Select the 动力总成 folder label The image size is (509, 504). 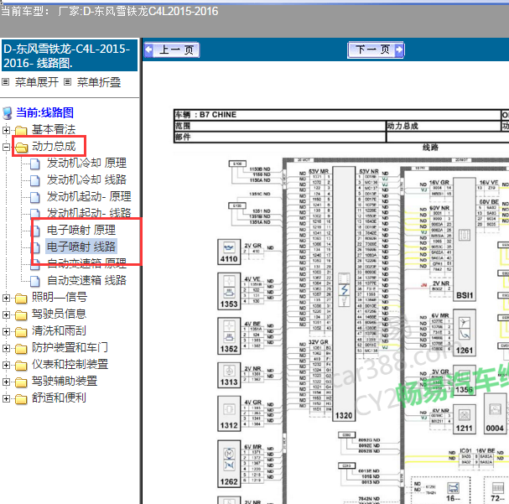(x=54, y=147)
